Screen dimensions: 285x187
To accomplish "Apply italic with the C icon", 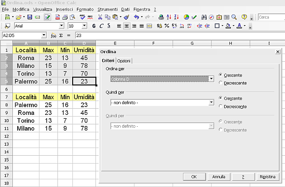I will (101, 26).
